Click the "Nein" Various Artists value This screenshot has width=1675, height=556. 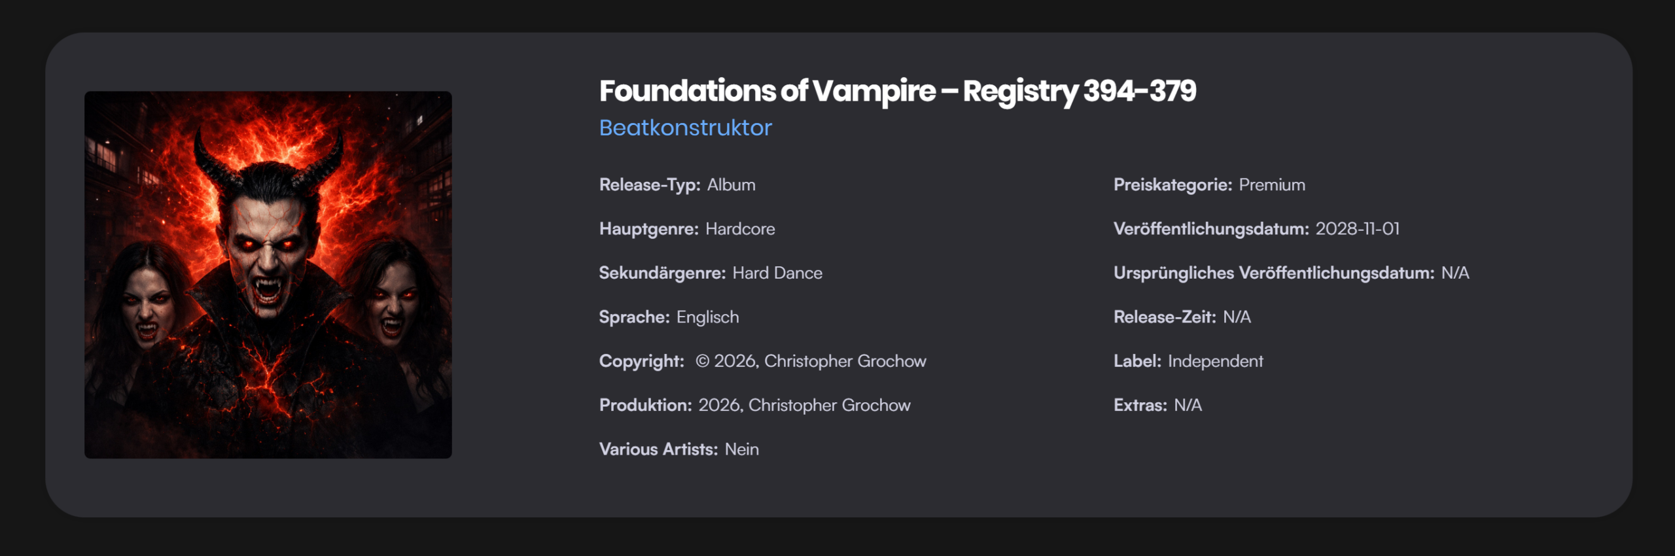741,449
